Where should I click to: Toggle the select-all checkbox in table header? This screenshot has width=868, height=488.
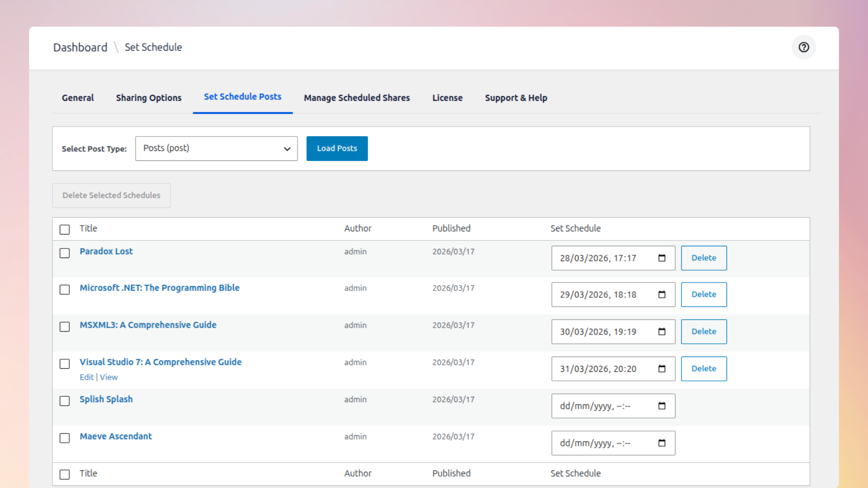[65, 230]
